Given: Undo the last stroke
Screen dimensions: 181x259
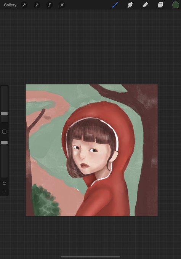Looking at the screenshot, I should (5, 183).
